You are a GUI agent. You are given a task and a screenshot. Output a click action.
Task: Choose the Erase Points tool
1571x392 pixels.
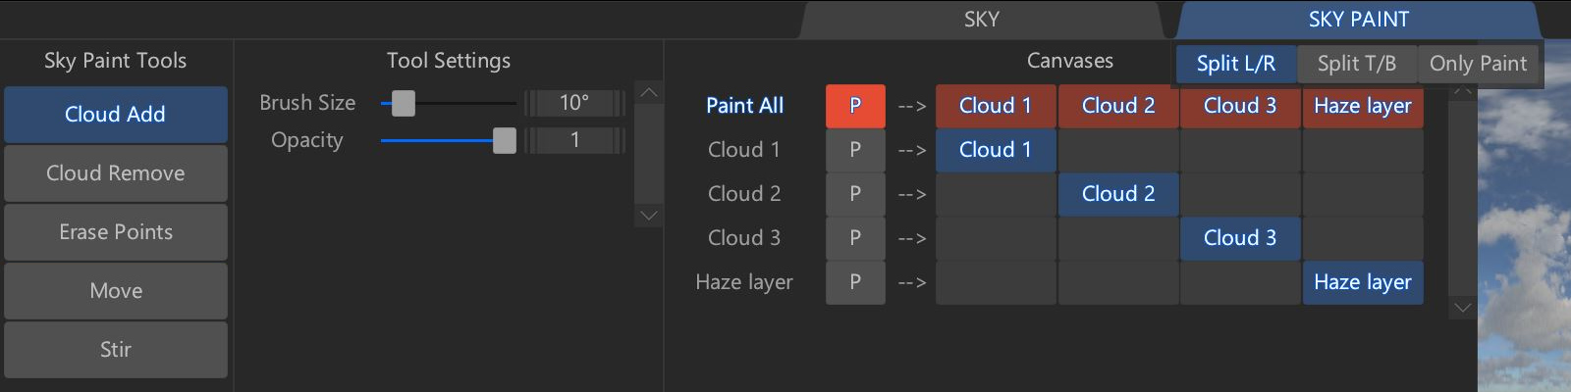tap(116, 232)
